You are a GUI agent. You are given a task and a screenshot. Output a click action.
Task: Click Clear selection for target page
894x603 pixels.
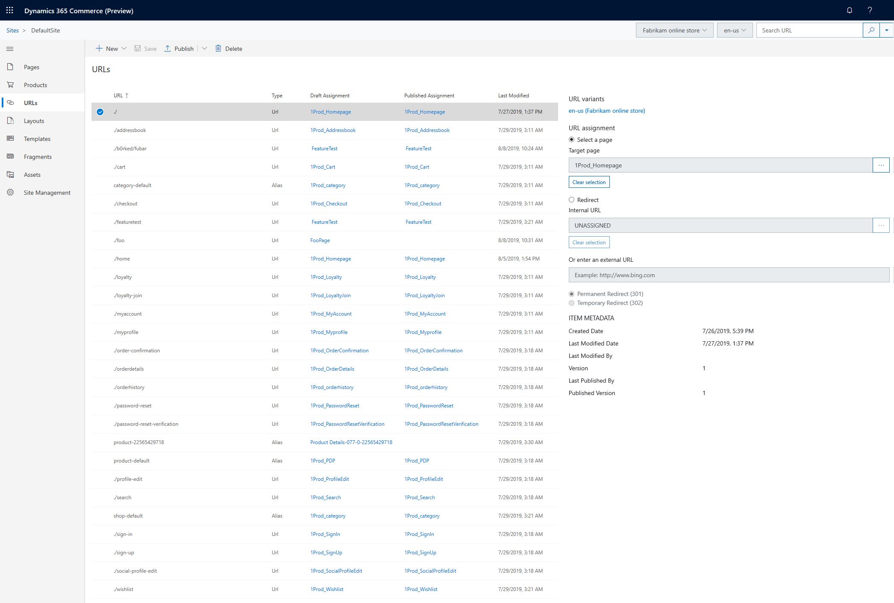[x=588, y=181]
